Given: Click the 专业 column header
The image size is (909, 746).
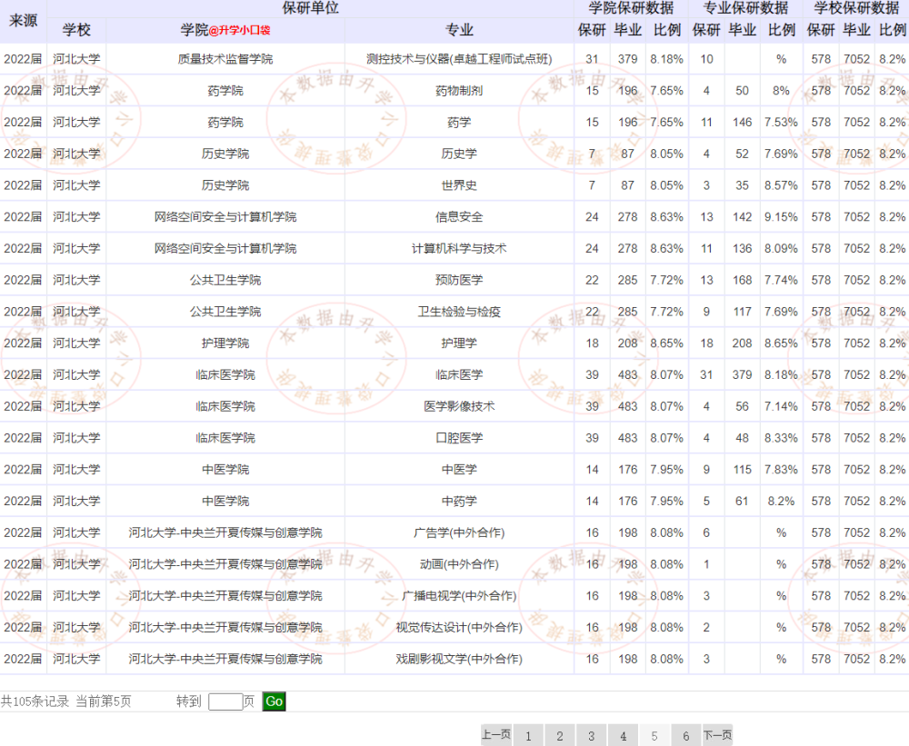Looking at the screenshot, I should pos(459,30).
